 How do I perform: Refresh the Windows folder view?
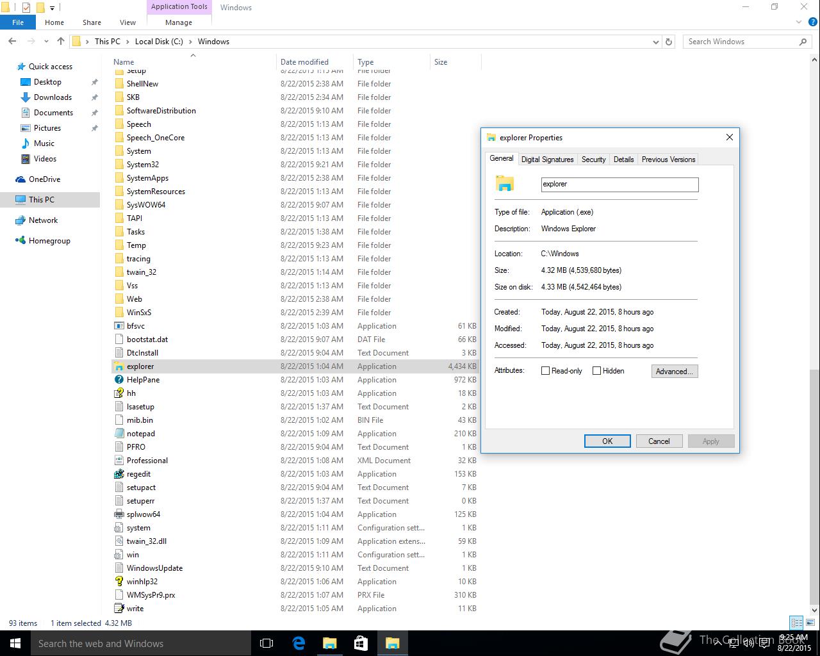669,42
